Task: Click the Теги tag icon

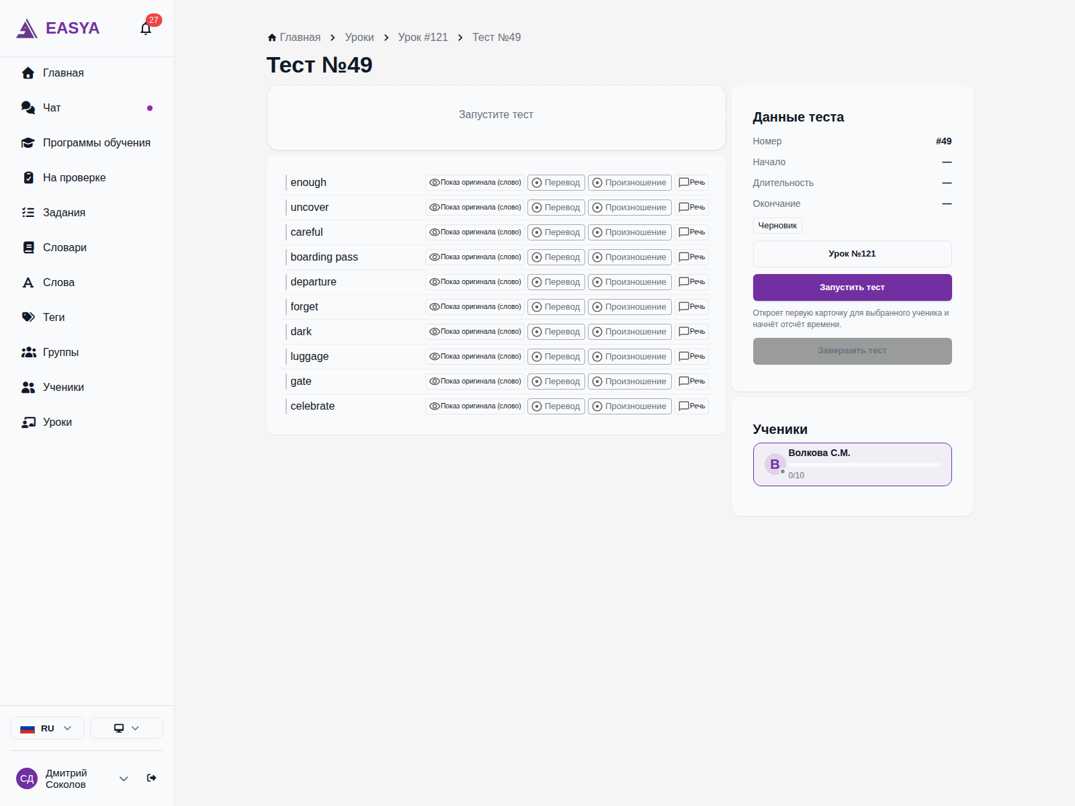Action: [x=28, y=317]
